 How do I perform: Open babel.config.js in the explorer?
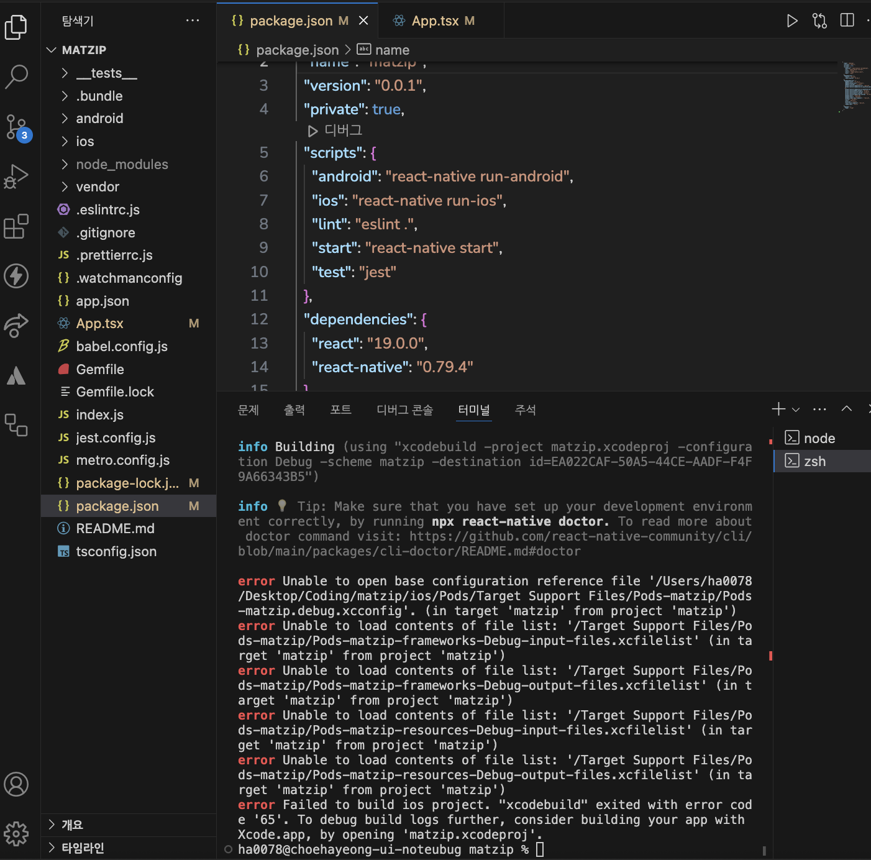click(129, 346)
